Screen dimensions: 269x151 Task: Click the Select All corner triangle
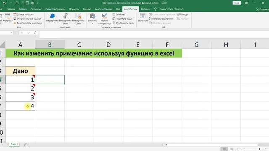[x=3, y=45]
